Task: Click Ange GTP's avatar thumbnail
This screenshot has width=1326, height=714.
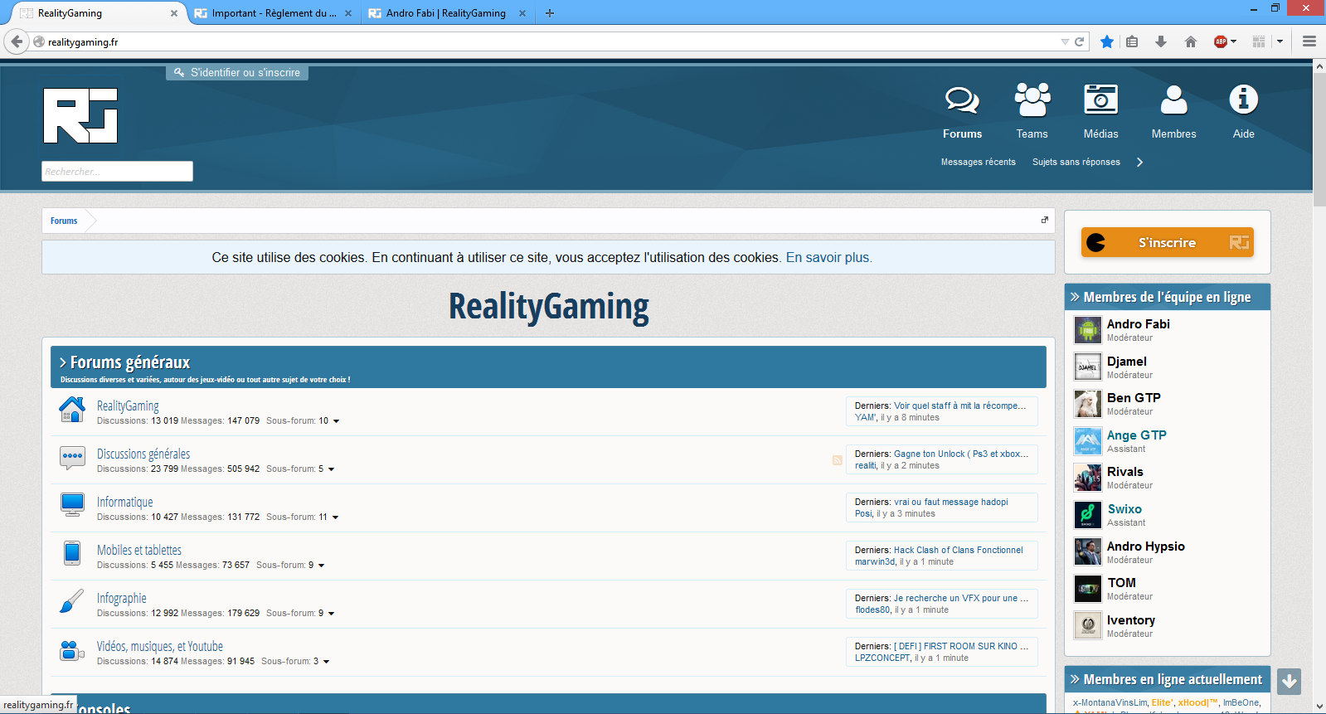Action: point(1088,440)
